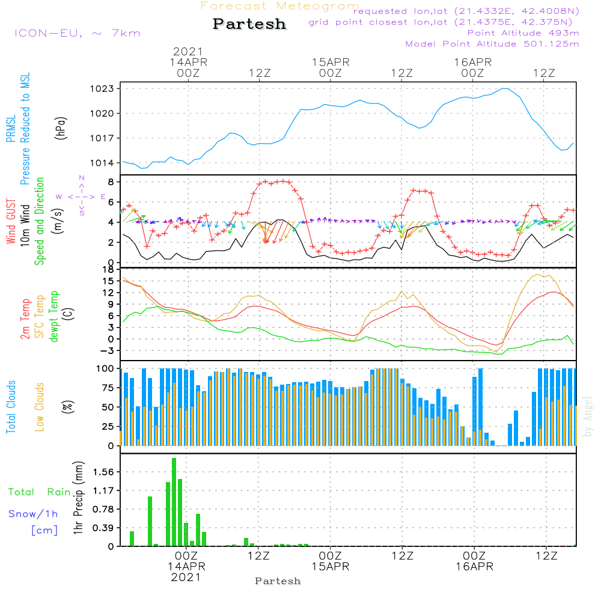Click the "(hPa)" unit label
The image size is (601, 601).
point(61,128)
